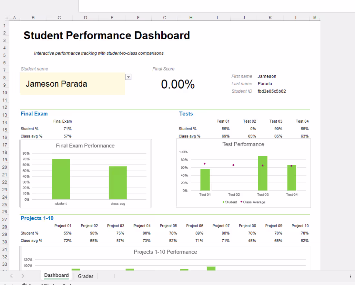Open the sheet options vertical dots menu
The width and height of the screenshot is (355, 285).
coord(350,276)
